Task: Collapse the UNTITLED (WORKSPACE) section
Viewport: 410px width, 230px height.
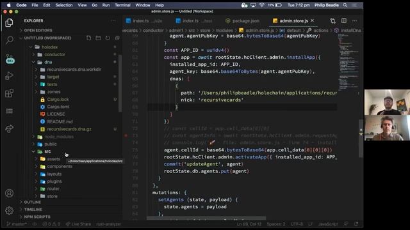Action: pos(47,38)
